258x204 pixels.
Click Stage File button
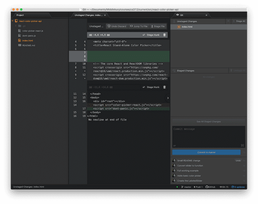click(x=158, y=26)
